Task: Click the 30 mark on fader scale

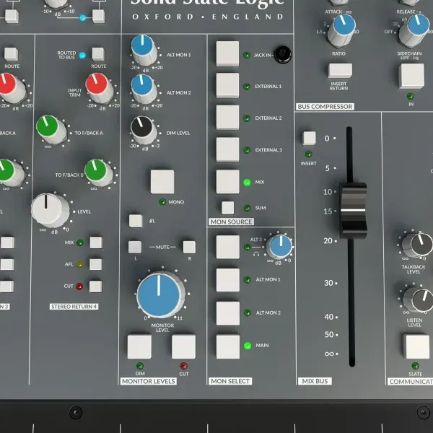Action: [x=328, y=283]
